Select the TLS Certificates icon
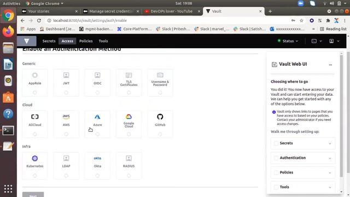350x197 pixels. (129, 75)
